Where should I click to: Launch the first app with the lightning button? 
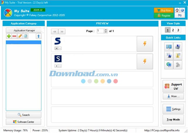tap(145, 44)
